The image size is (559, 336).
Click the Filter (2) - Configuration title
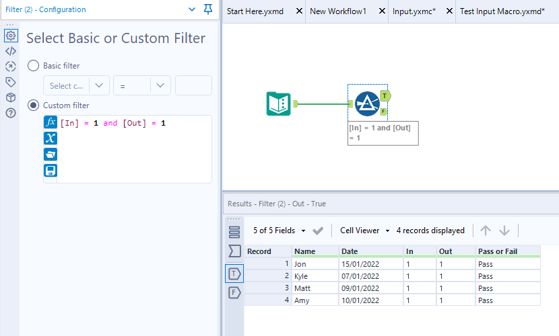pyautogui.click(x=46, y=9)
